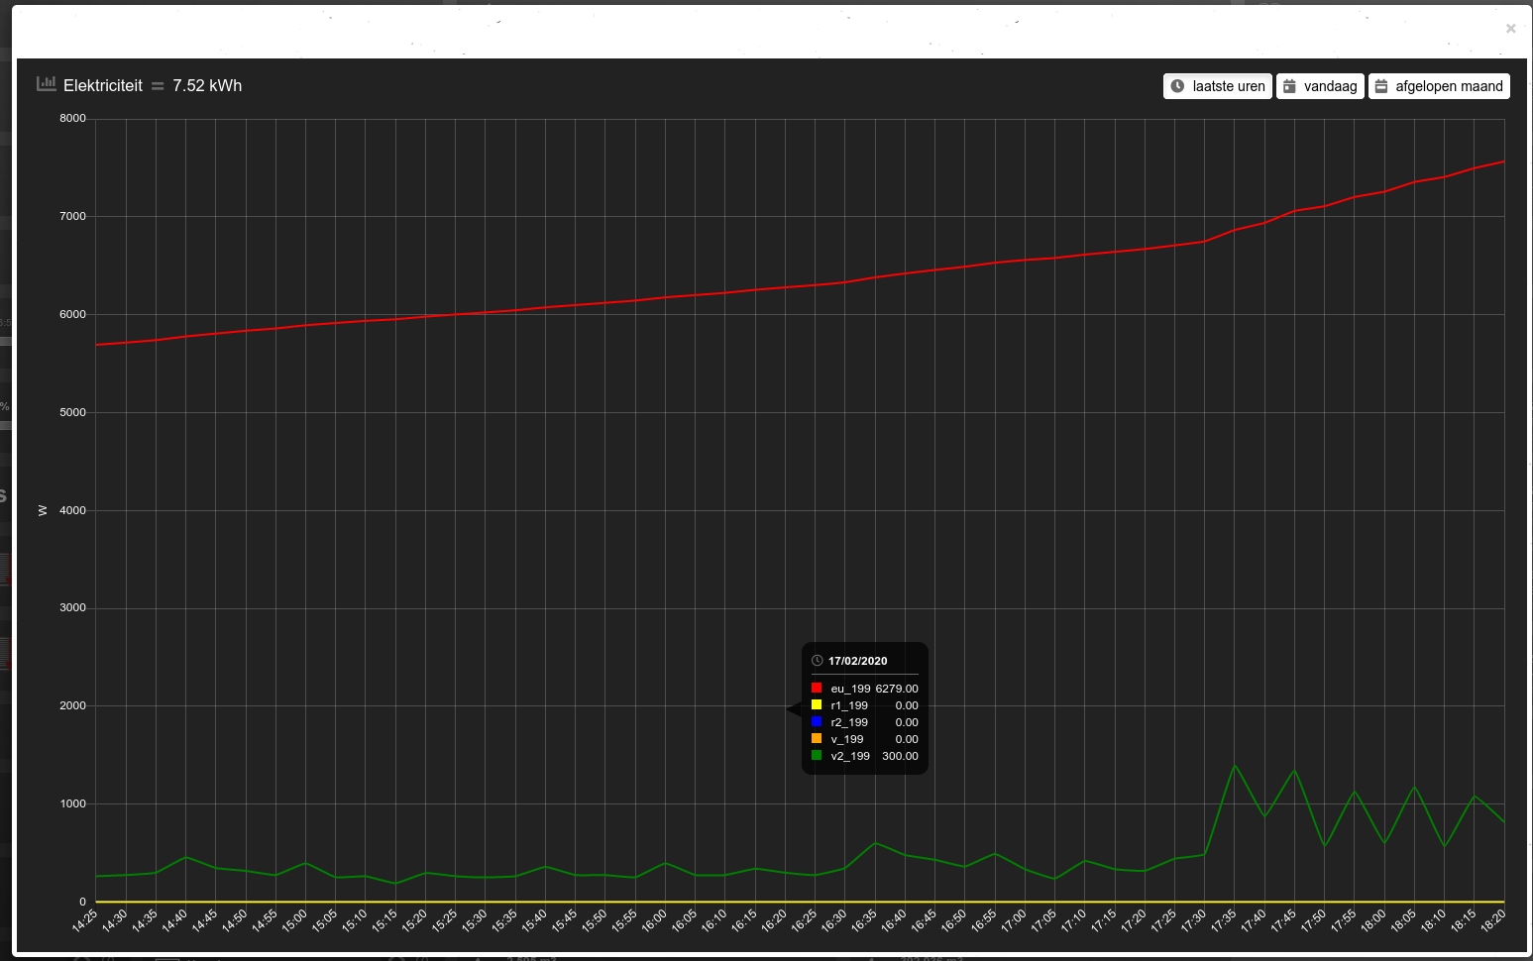Click the '3000' y-axis label

click(72, 607)
